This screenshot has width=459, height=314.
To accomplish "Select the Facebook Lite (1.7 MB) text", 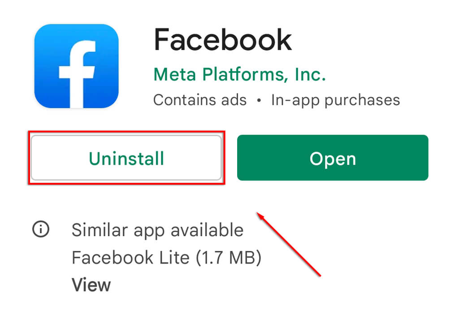I will click(x=167, y=258).
